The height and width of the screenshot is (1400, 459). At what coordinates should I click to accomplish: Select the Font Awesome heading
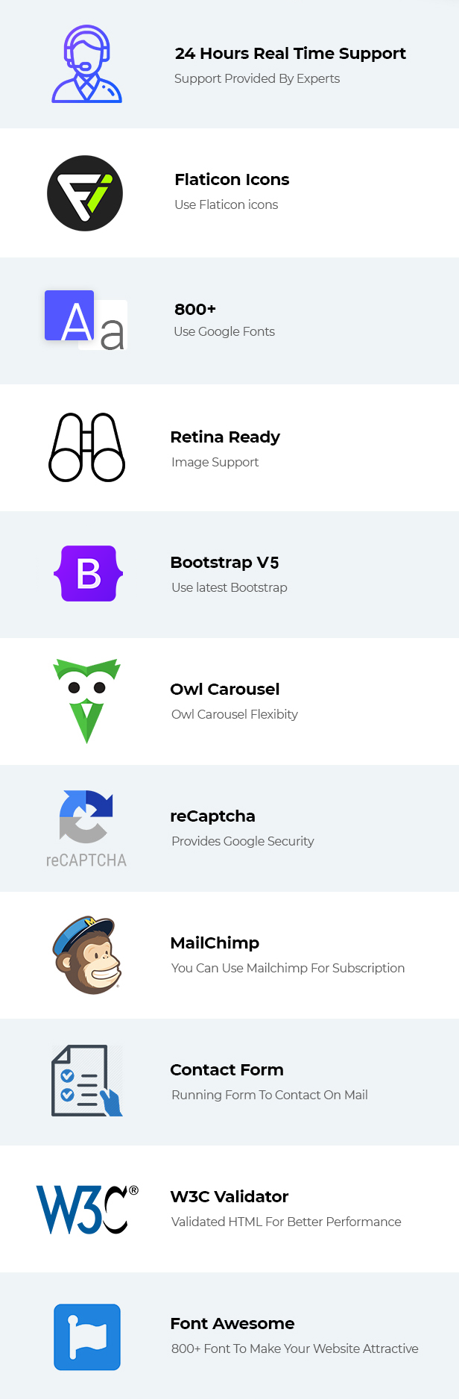pyautogui.click(x=232, y=1324)
